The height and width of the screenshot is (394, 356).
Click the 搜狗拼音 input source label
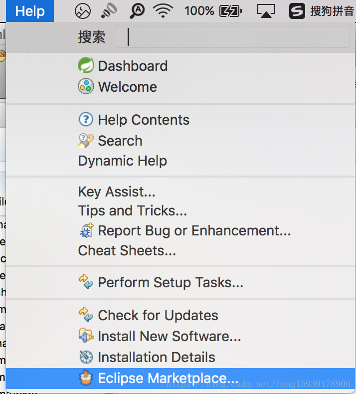point(332,11)
